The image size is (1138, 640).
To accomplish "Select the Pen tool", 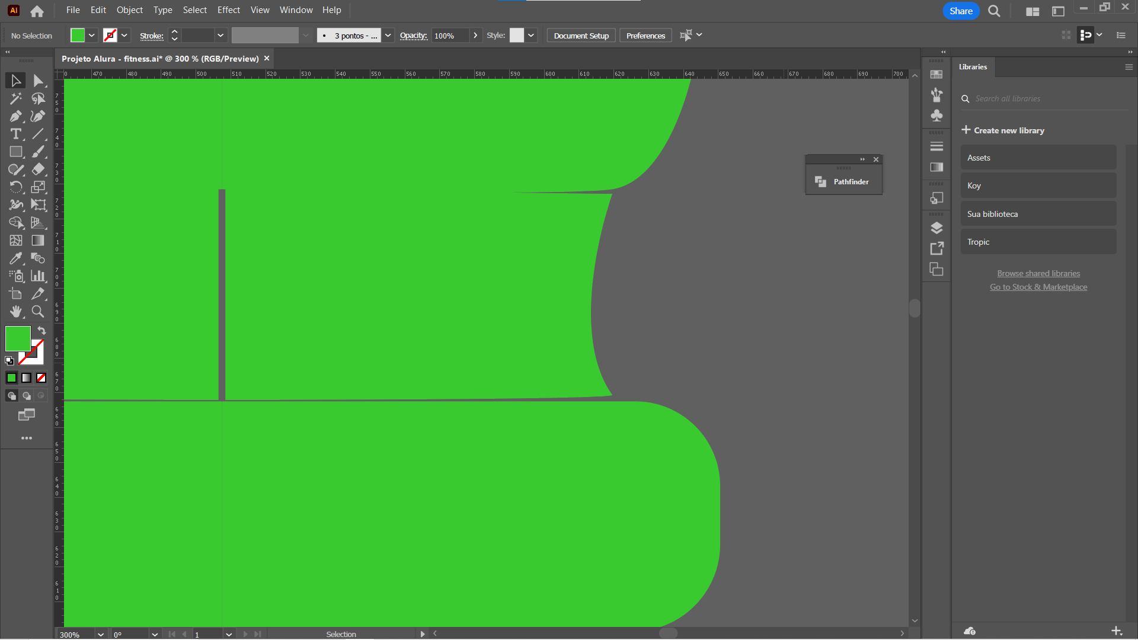I will [x=16, y=116].
